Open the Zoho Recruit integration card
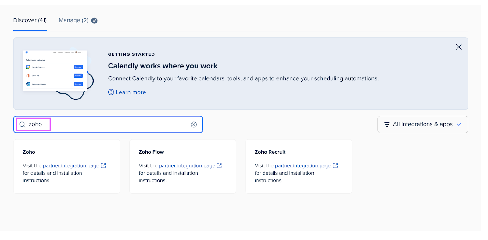 [x=299, y=166]
